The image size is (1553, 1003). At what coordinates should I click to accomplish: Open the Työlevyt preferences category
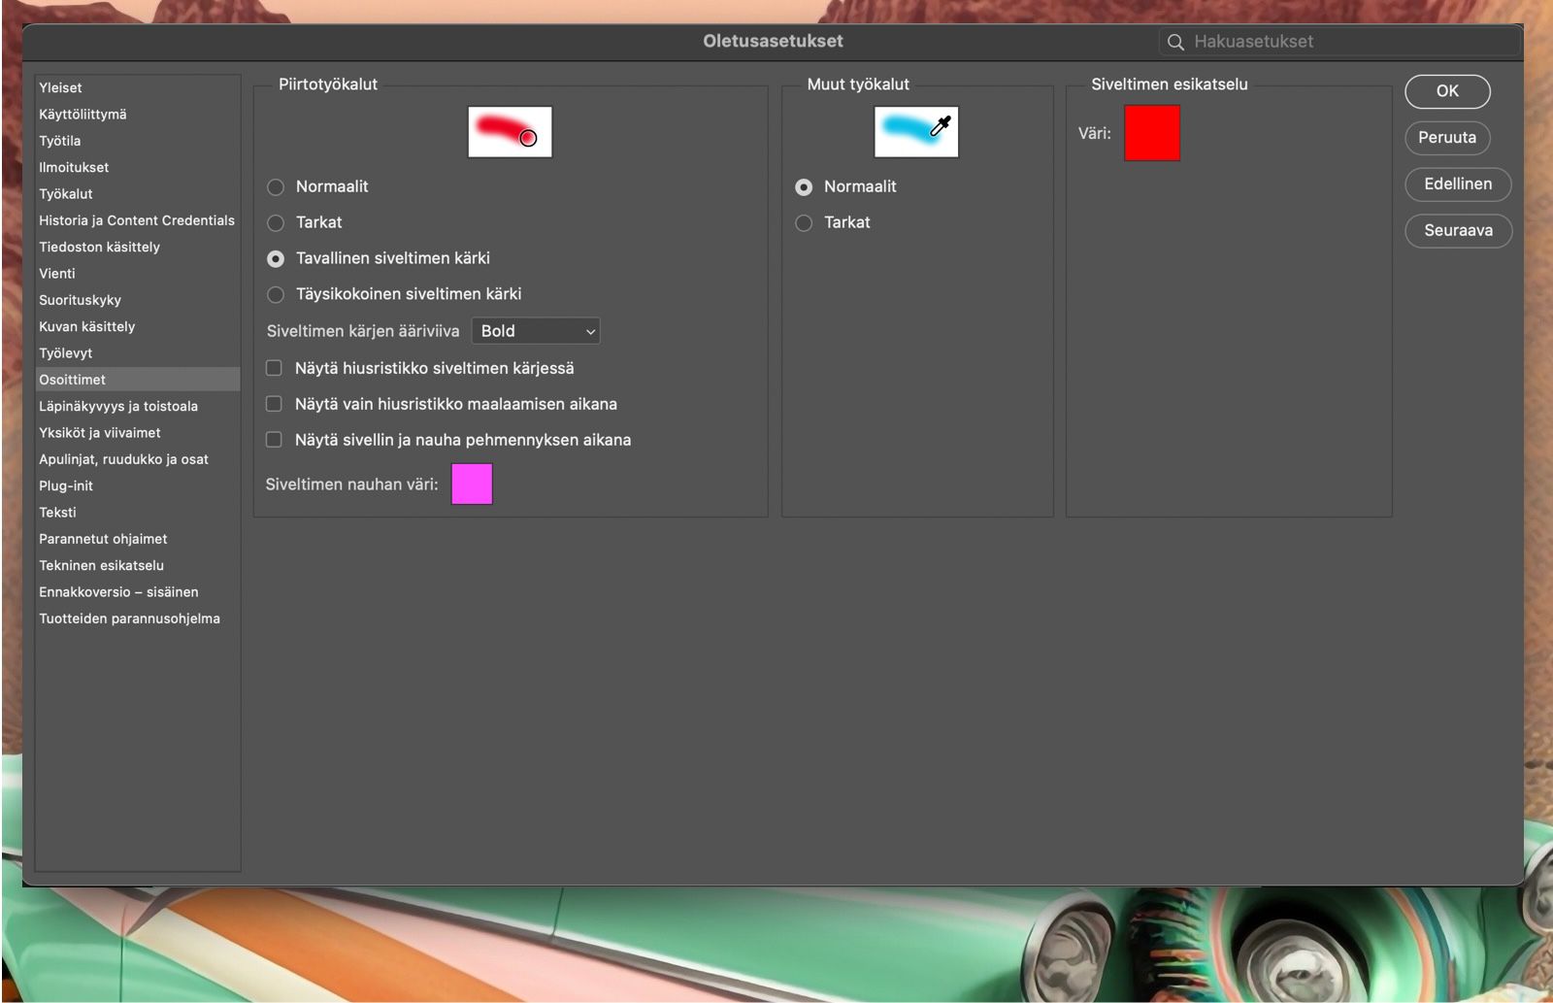coord(138,353)
